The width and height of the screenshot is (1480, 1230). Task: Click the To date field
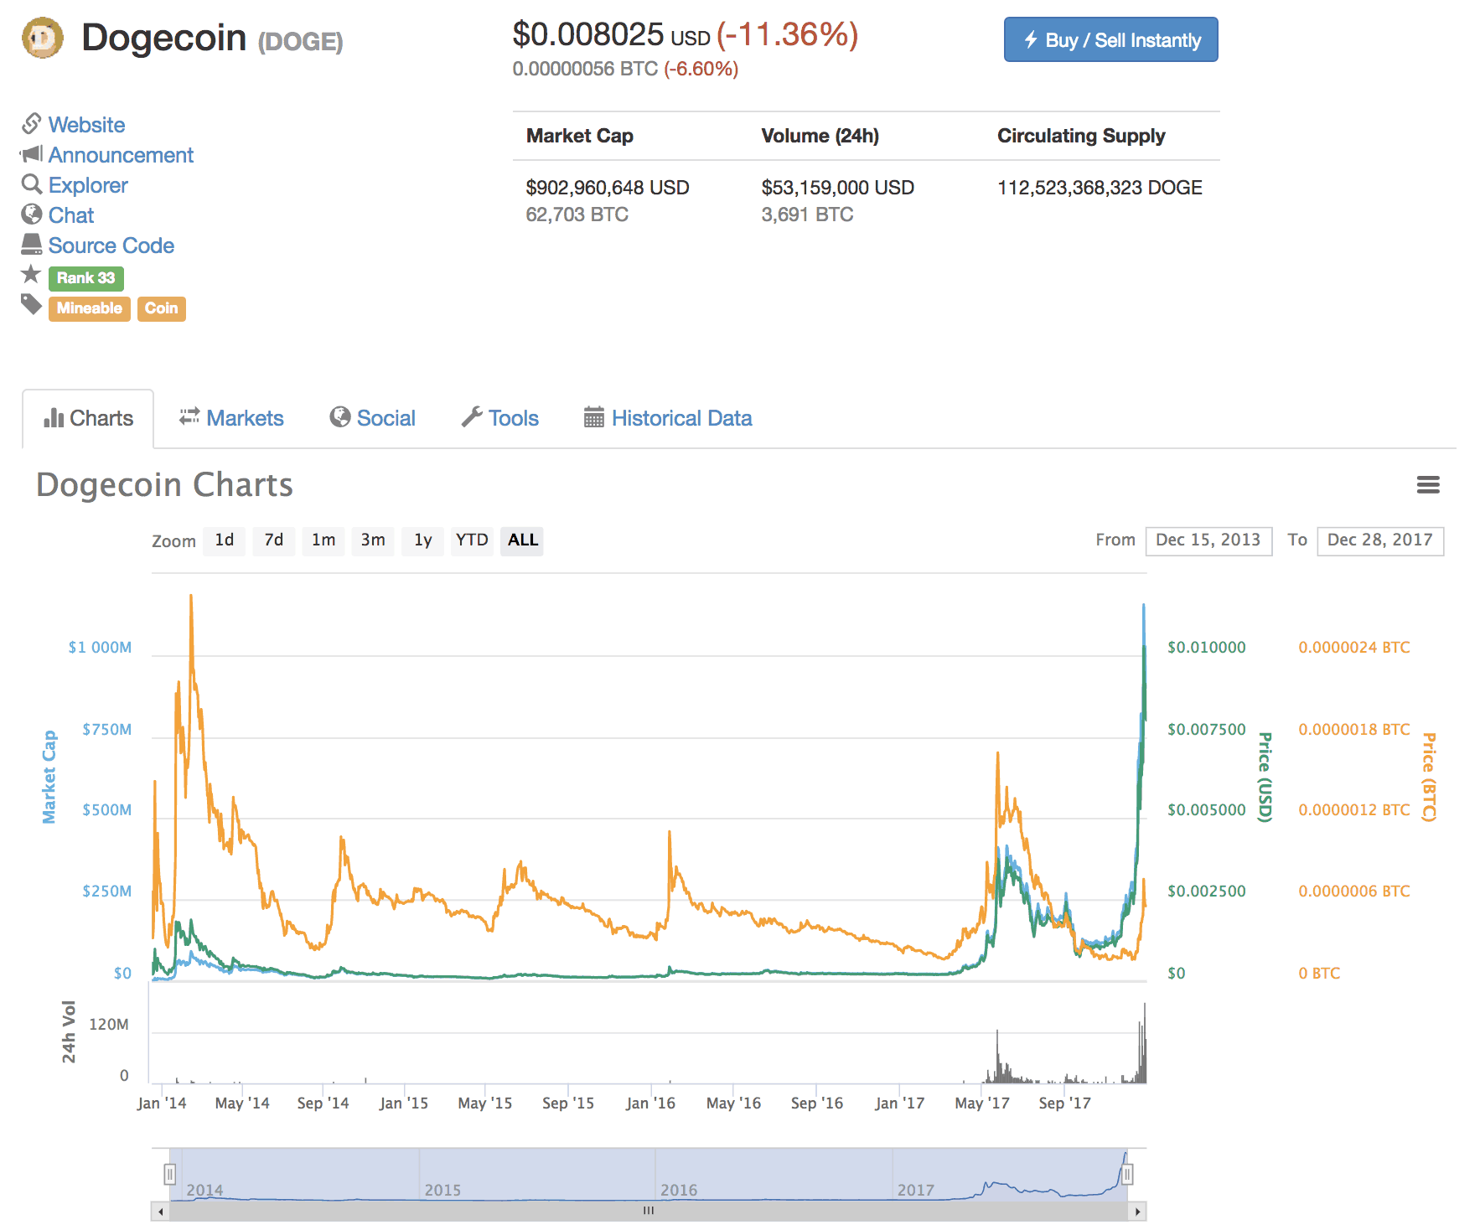1380,540
